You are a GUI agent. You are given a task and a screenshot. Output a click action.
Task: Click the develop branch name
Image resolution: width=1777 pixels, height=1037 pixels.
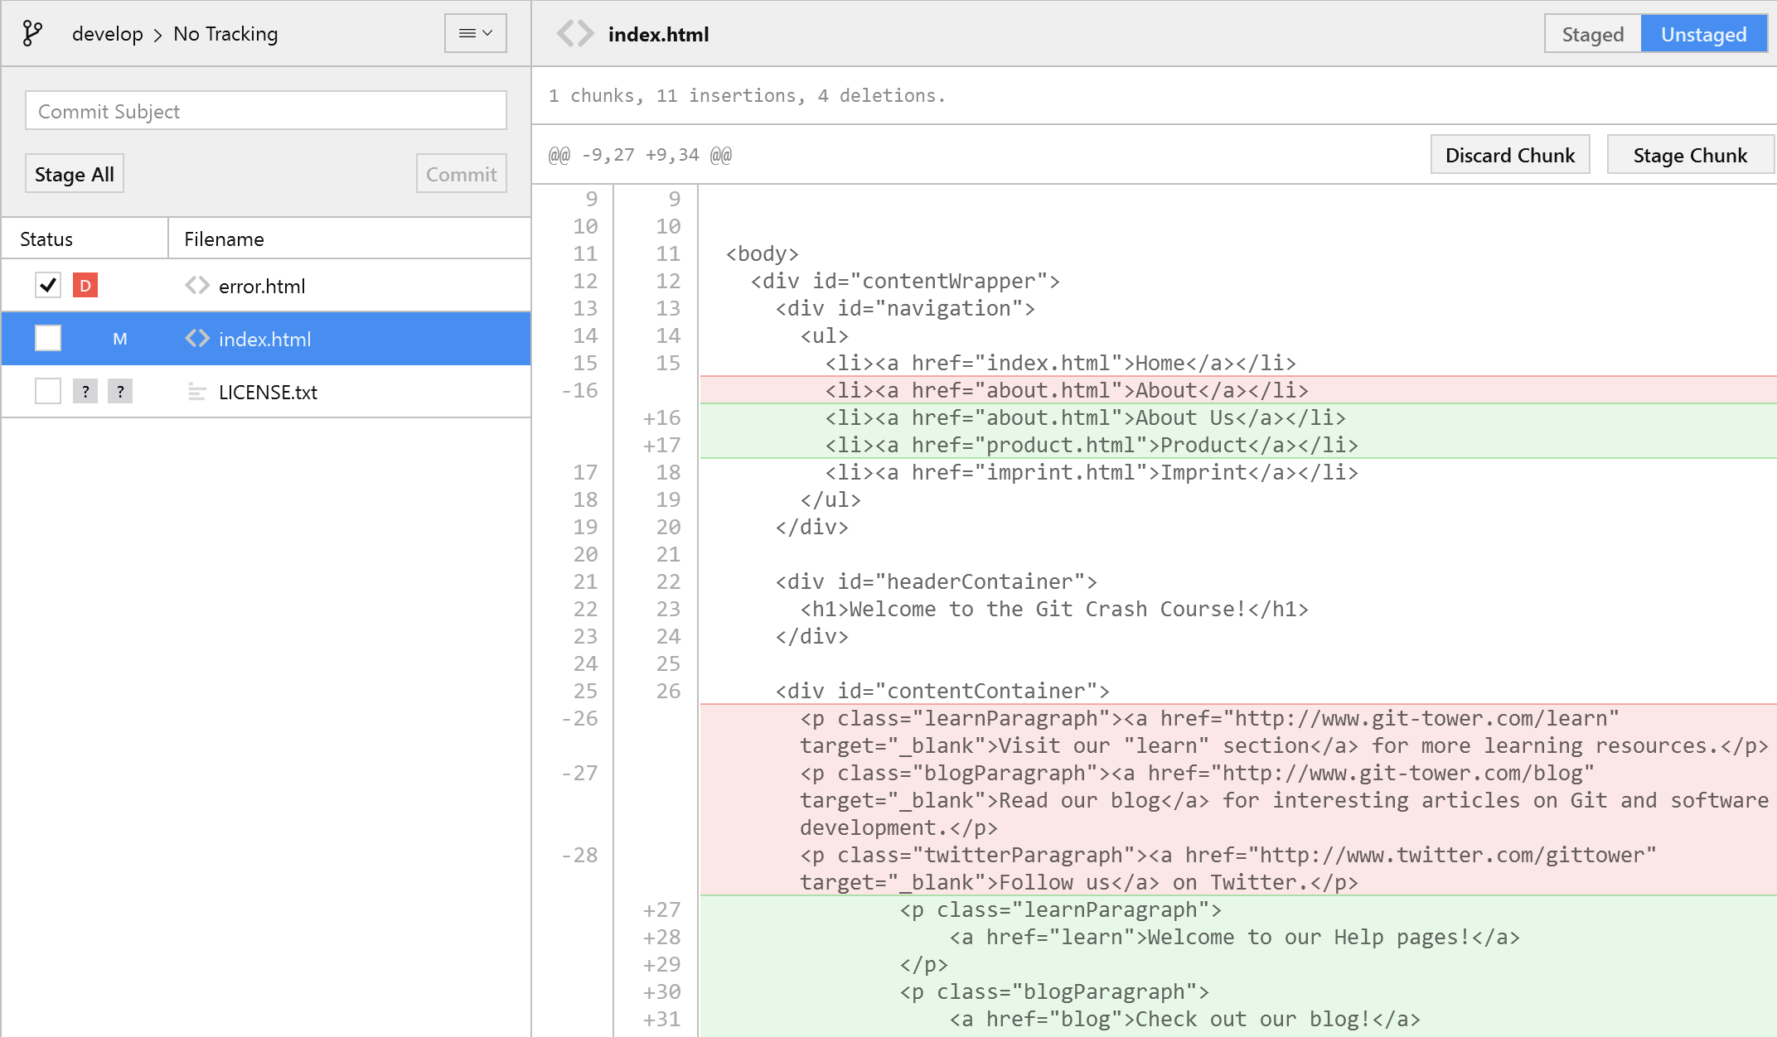[108, 34]
